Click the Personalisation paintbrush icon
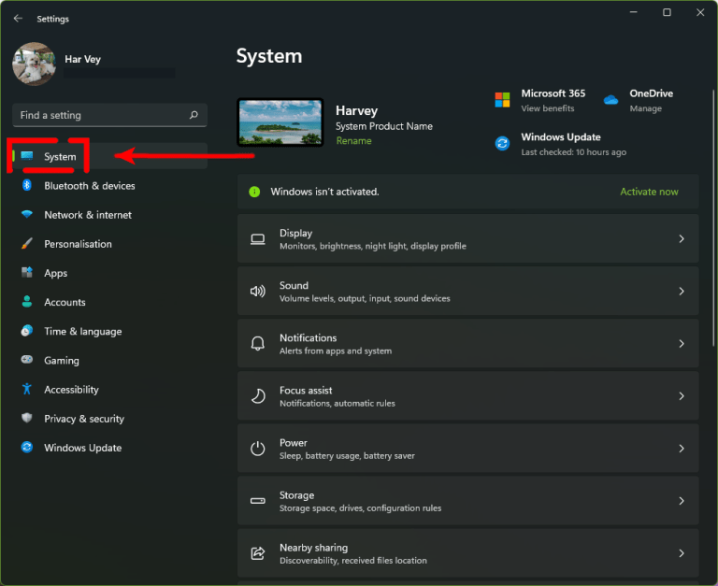Screen dimensions: 718x586 coord(27,244)
